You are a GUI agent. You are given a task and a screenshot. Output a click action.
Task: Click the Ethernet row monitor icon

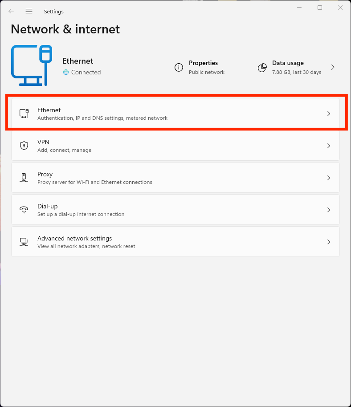[24, 114]
